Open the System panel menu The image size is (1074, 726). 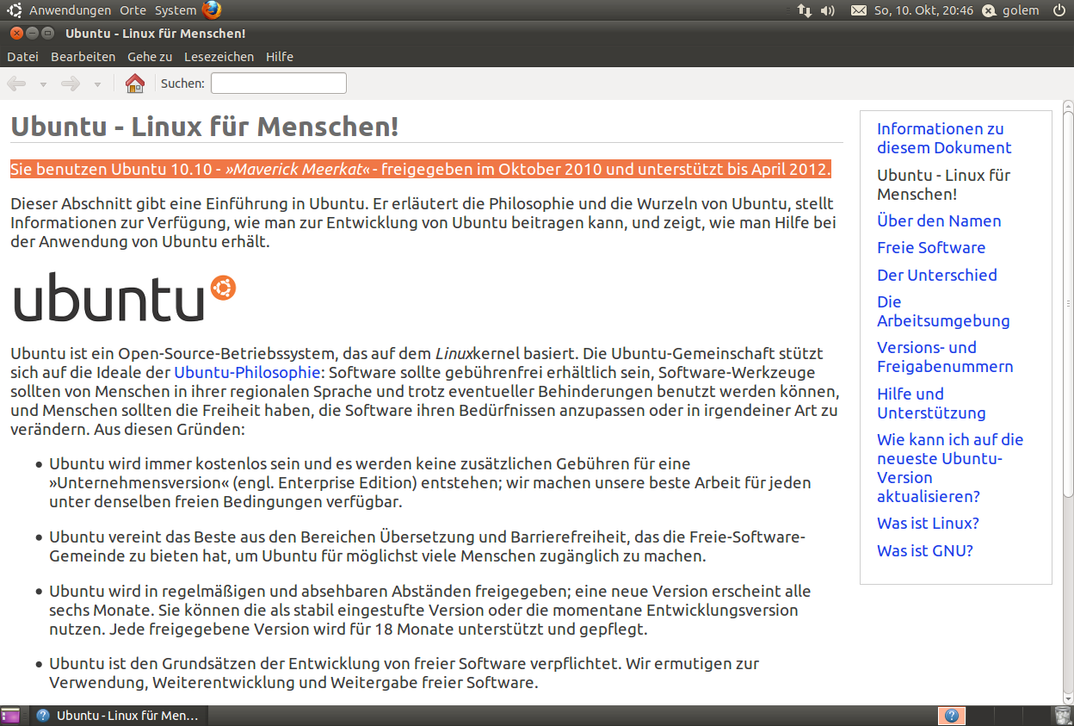tap(176, 10)
